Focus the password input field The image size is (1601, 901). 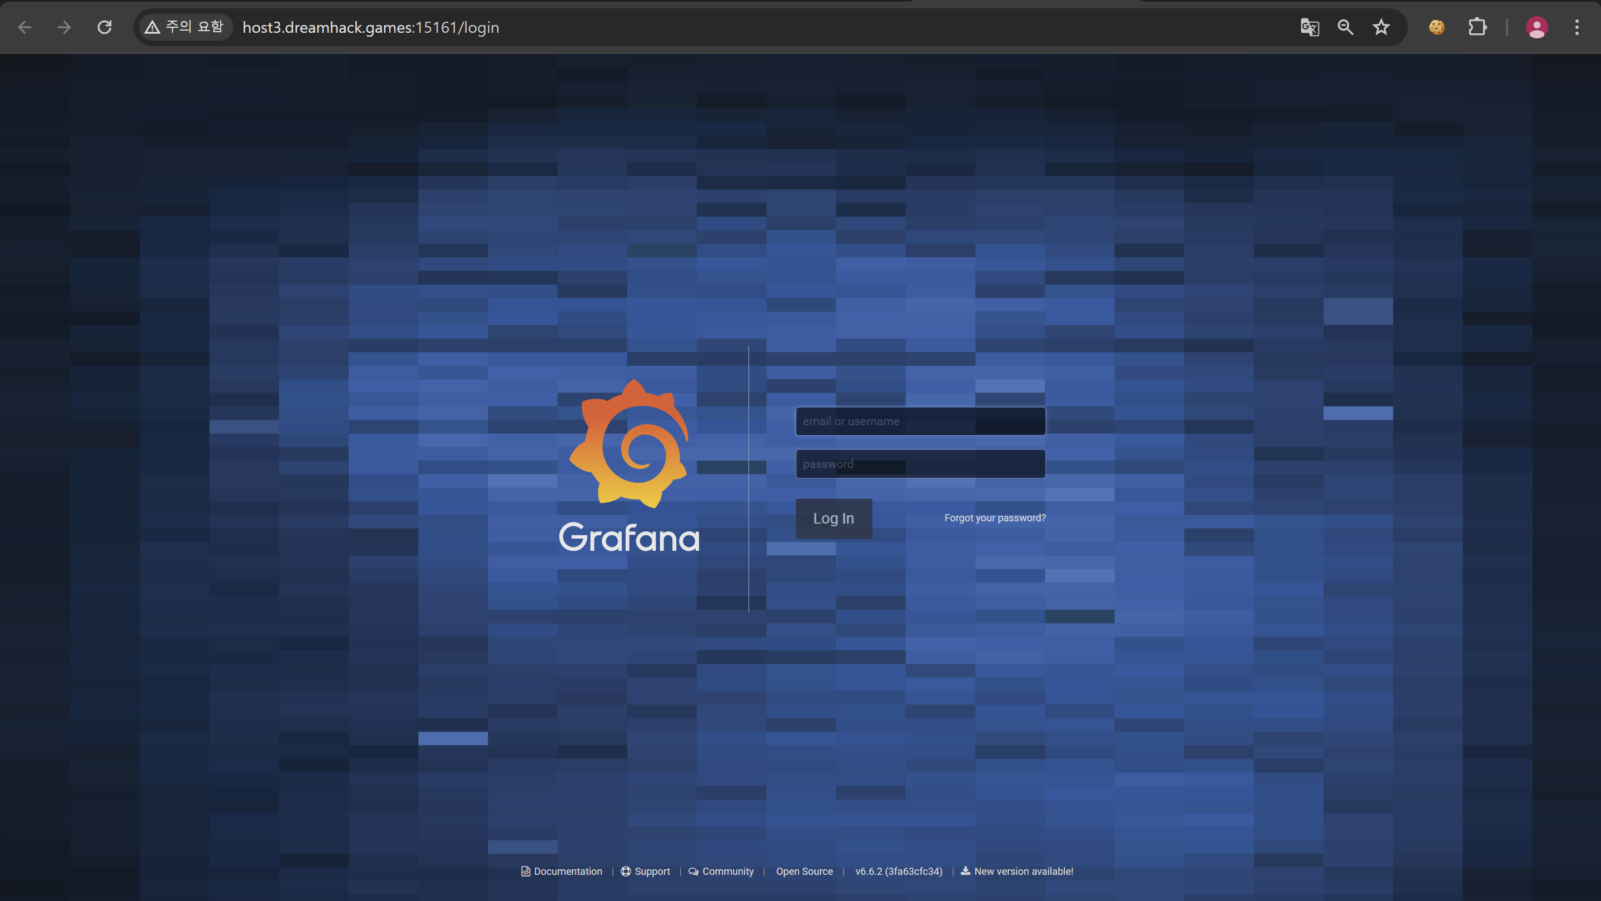(x=920, y=464)
